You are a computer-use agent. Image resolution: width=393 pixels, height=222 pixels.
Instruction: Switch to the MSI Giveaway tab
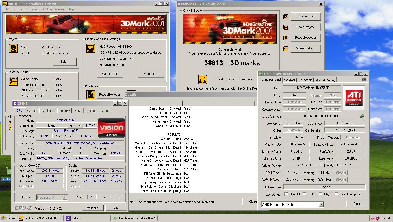click(x=325, y=80)
